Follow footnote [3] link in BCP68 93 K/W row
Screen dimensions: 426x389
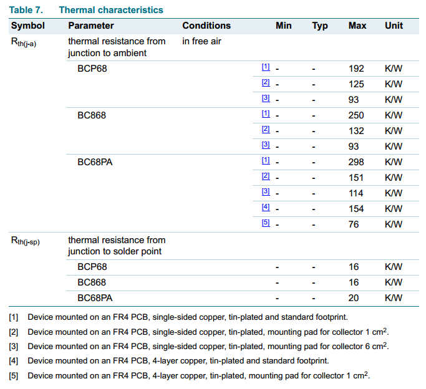coord(266,98)
